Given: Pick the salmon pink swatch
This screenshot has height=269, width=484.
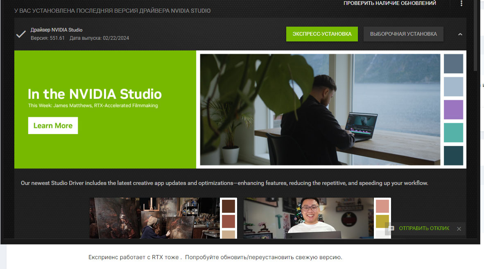Looking at the screenshot, I should point(382,206).
